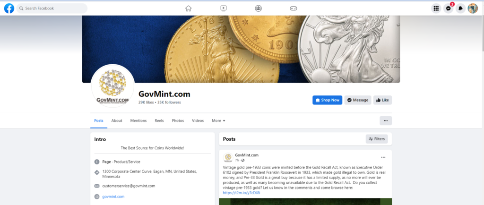This screenshot has width=484, height=205.
Task: Click the address direction icon in Intro
Action: coord(97,172)
